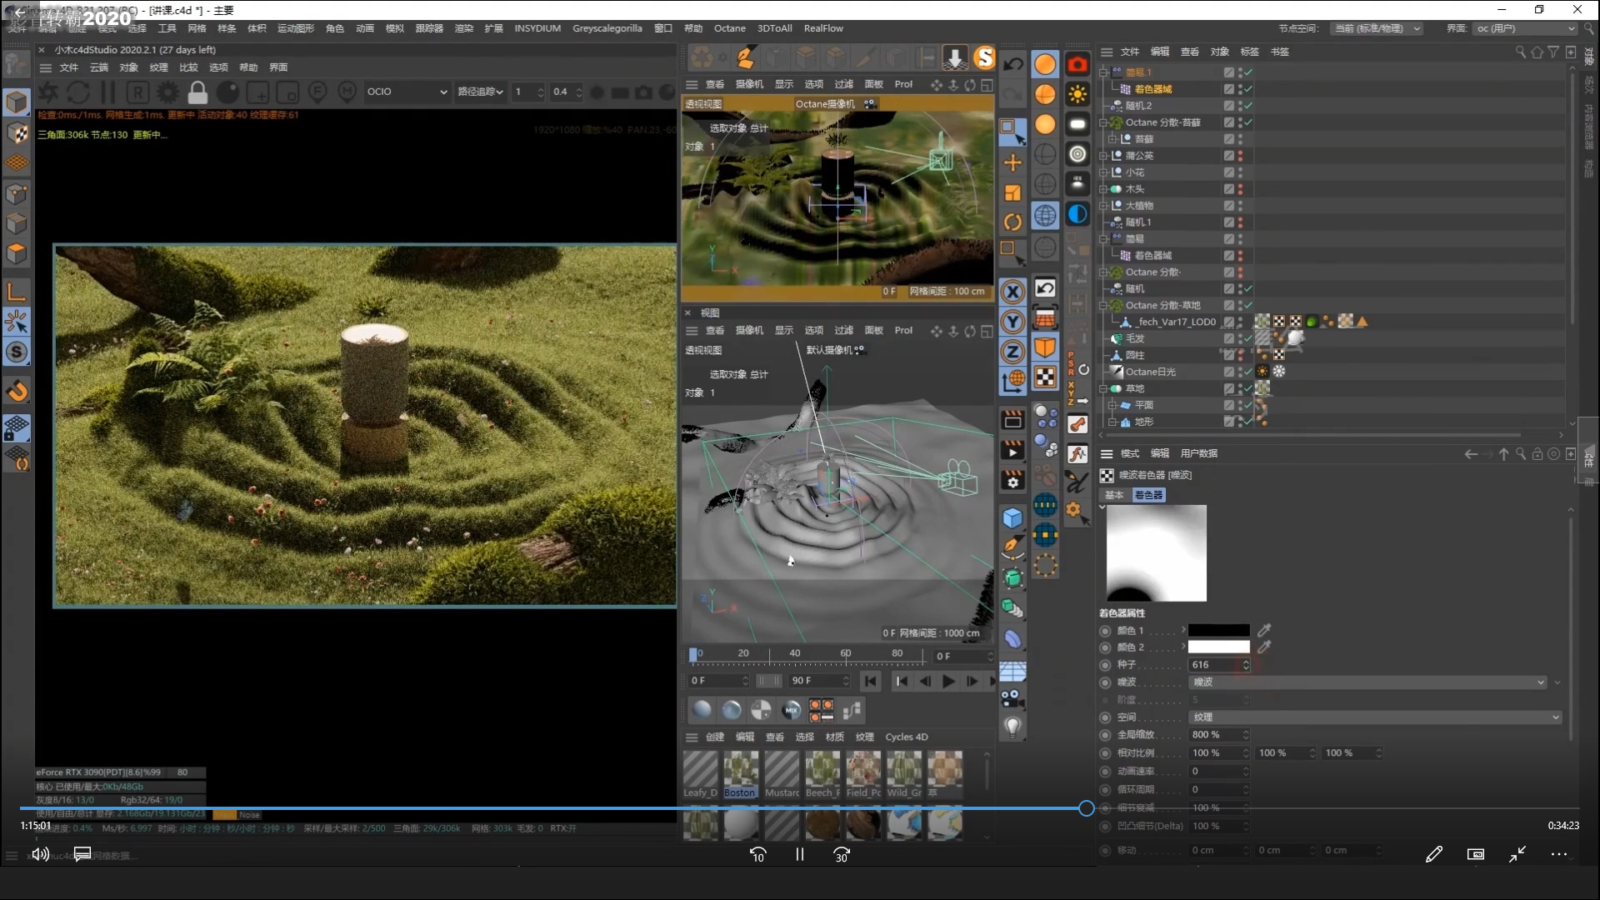Select the Move tool
The height and width of the screenshot is (900, 1600).
pos(1012,162)
